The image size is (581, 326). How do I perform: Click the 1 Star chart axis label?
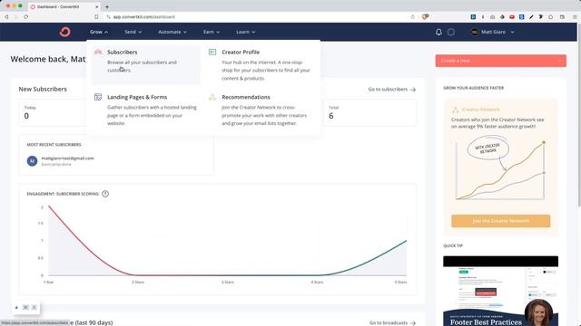tap(48, 282)
